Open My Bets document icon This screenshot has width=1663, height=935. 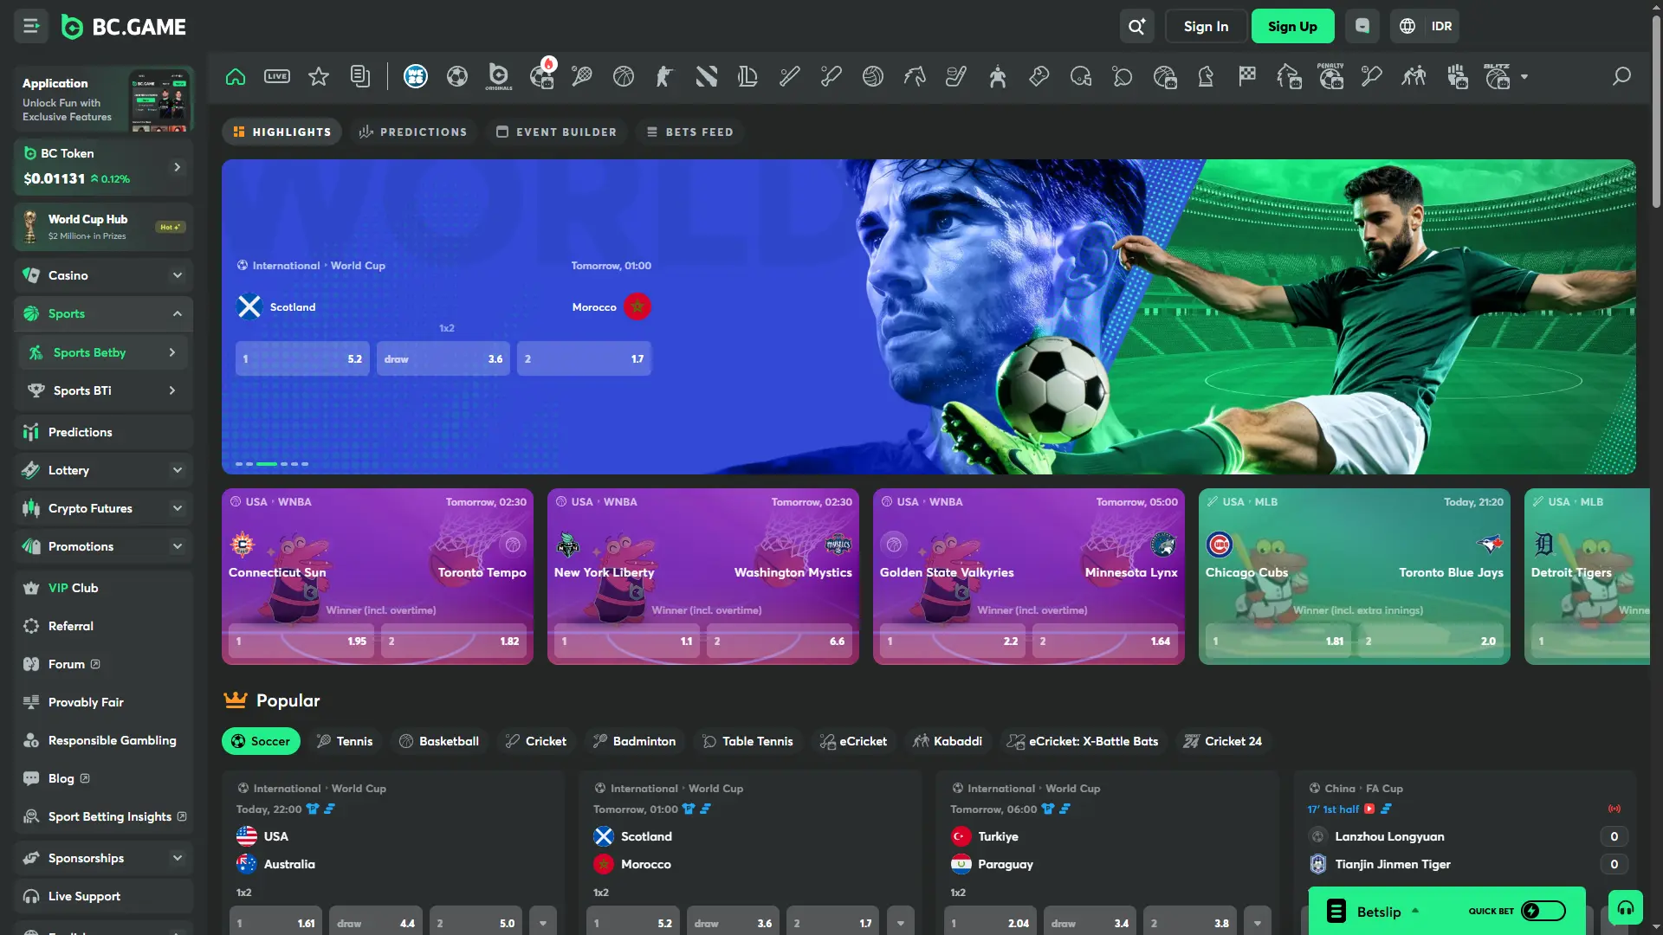[360, 76]
